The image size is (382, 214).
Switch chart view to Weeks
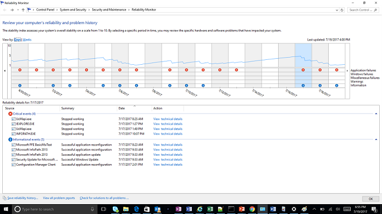[27, 40]
